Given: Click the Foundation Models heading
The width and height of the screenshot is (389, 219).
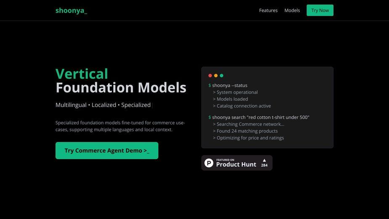Looking at the screenshot, I should 121,88.
